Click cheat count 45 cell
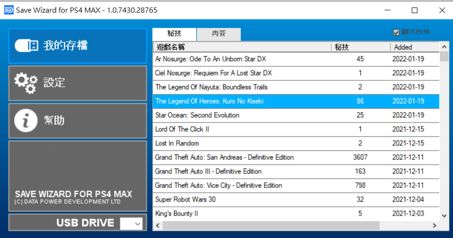Image resolution: width=453 pixels, height=238 pixels. 360,59
